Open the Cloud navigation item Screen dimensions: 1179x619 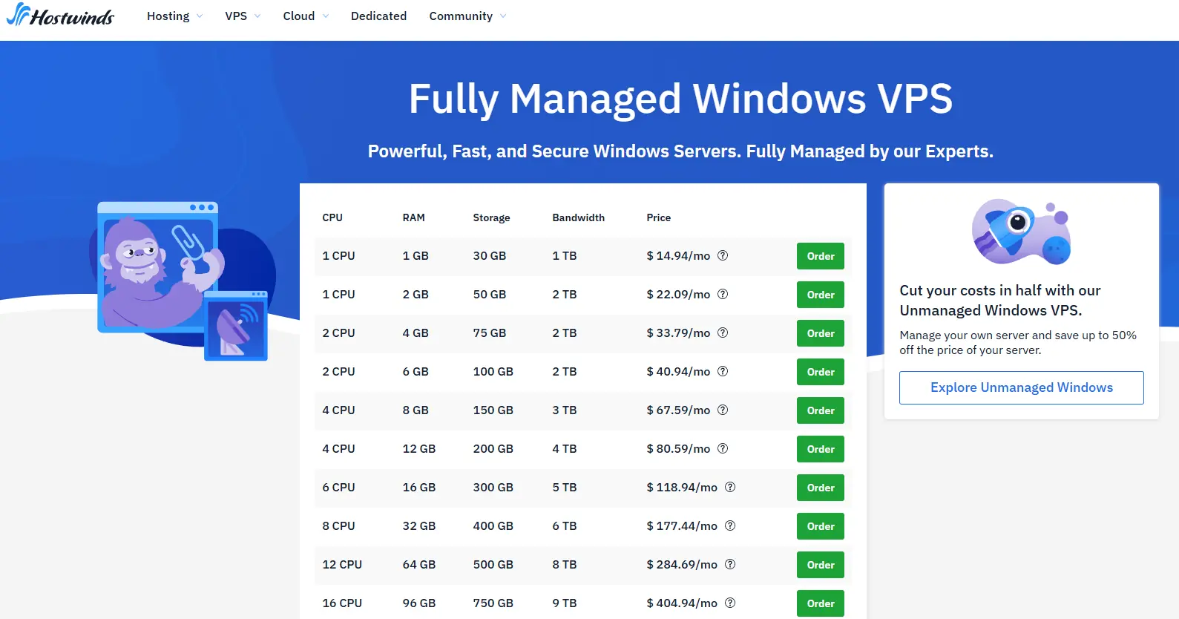[298, 16]
